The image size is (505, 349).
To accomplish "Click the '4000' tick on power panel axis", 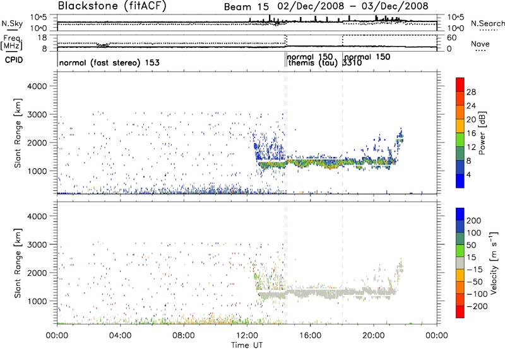I will [37, 86].
